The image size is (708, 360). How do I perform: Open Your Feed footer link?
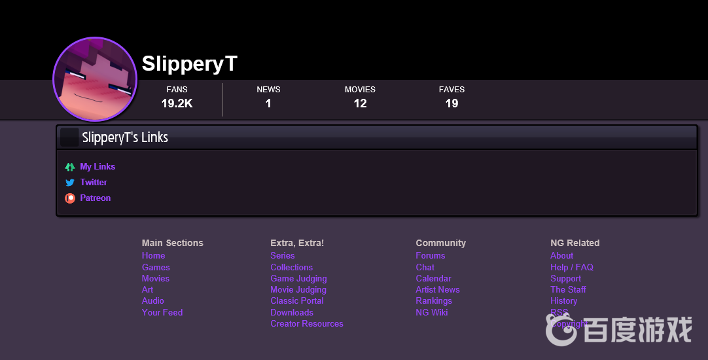tap(162, 312)
